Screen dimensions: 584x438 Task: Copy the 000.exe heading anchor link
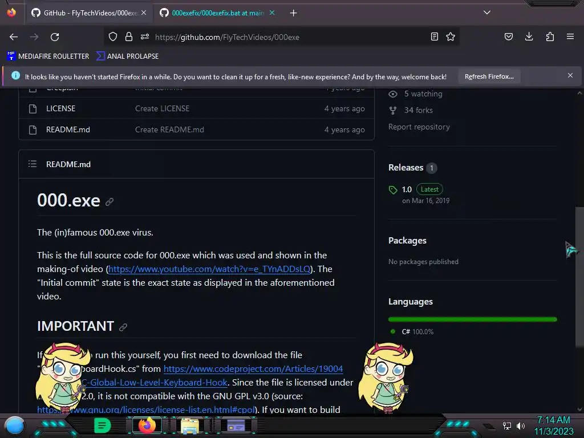point(109,201)
